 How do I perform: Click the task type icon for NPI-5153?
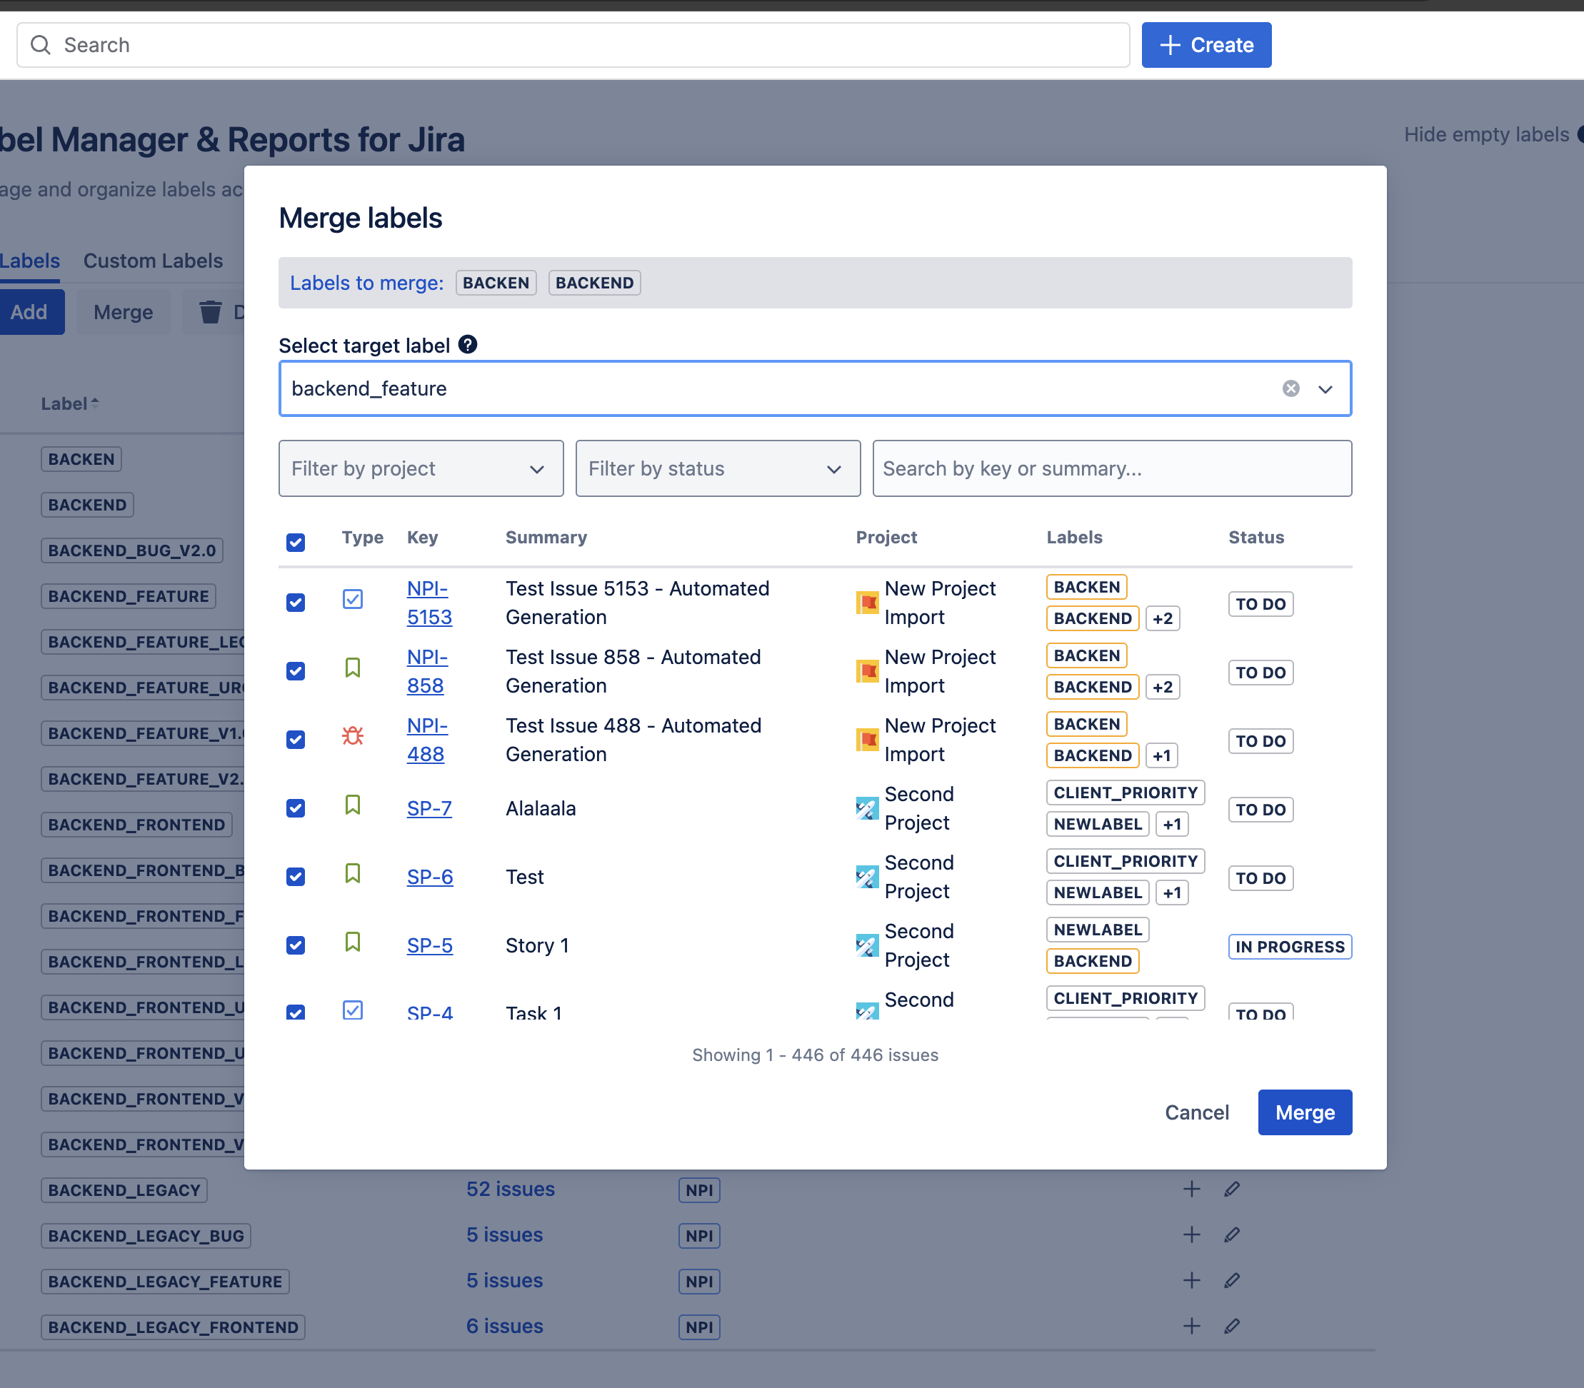coord(352,599)
